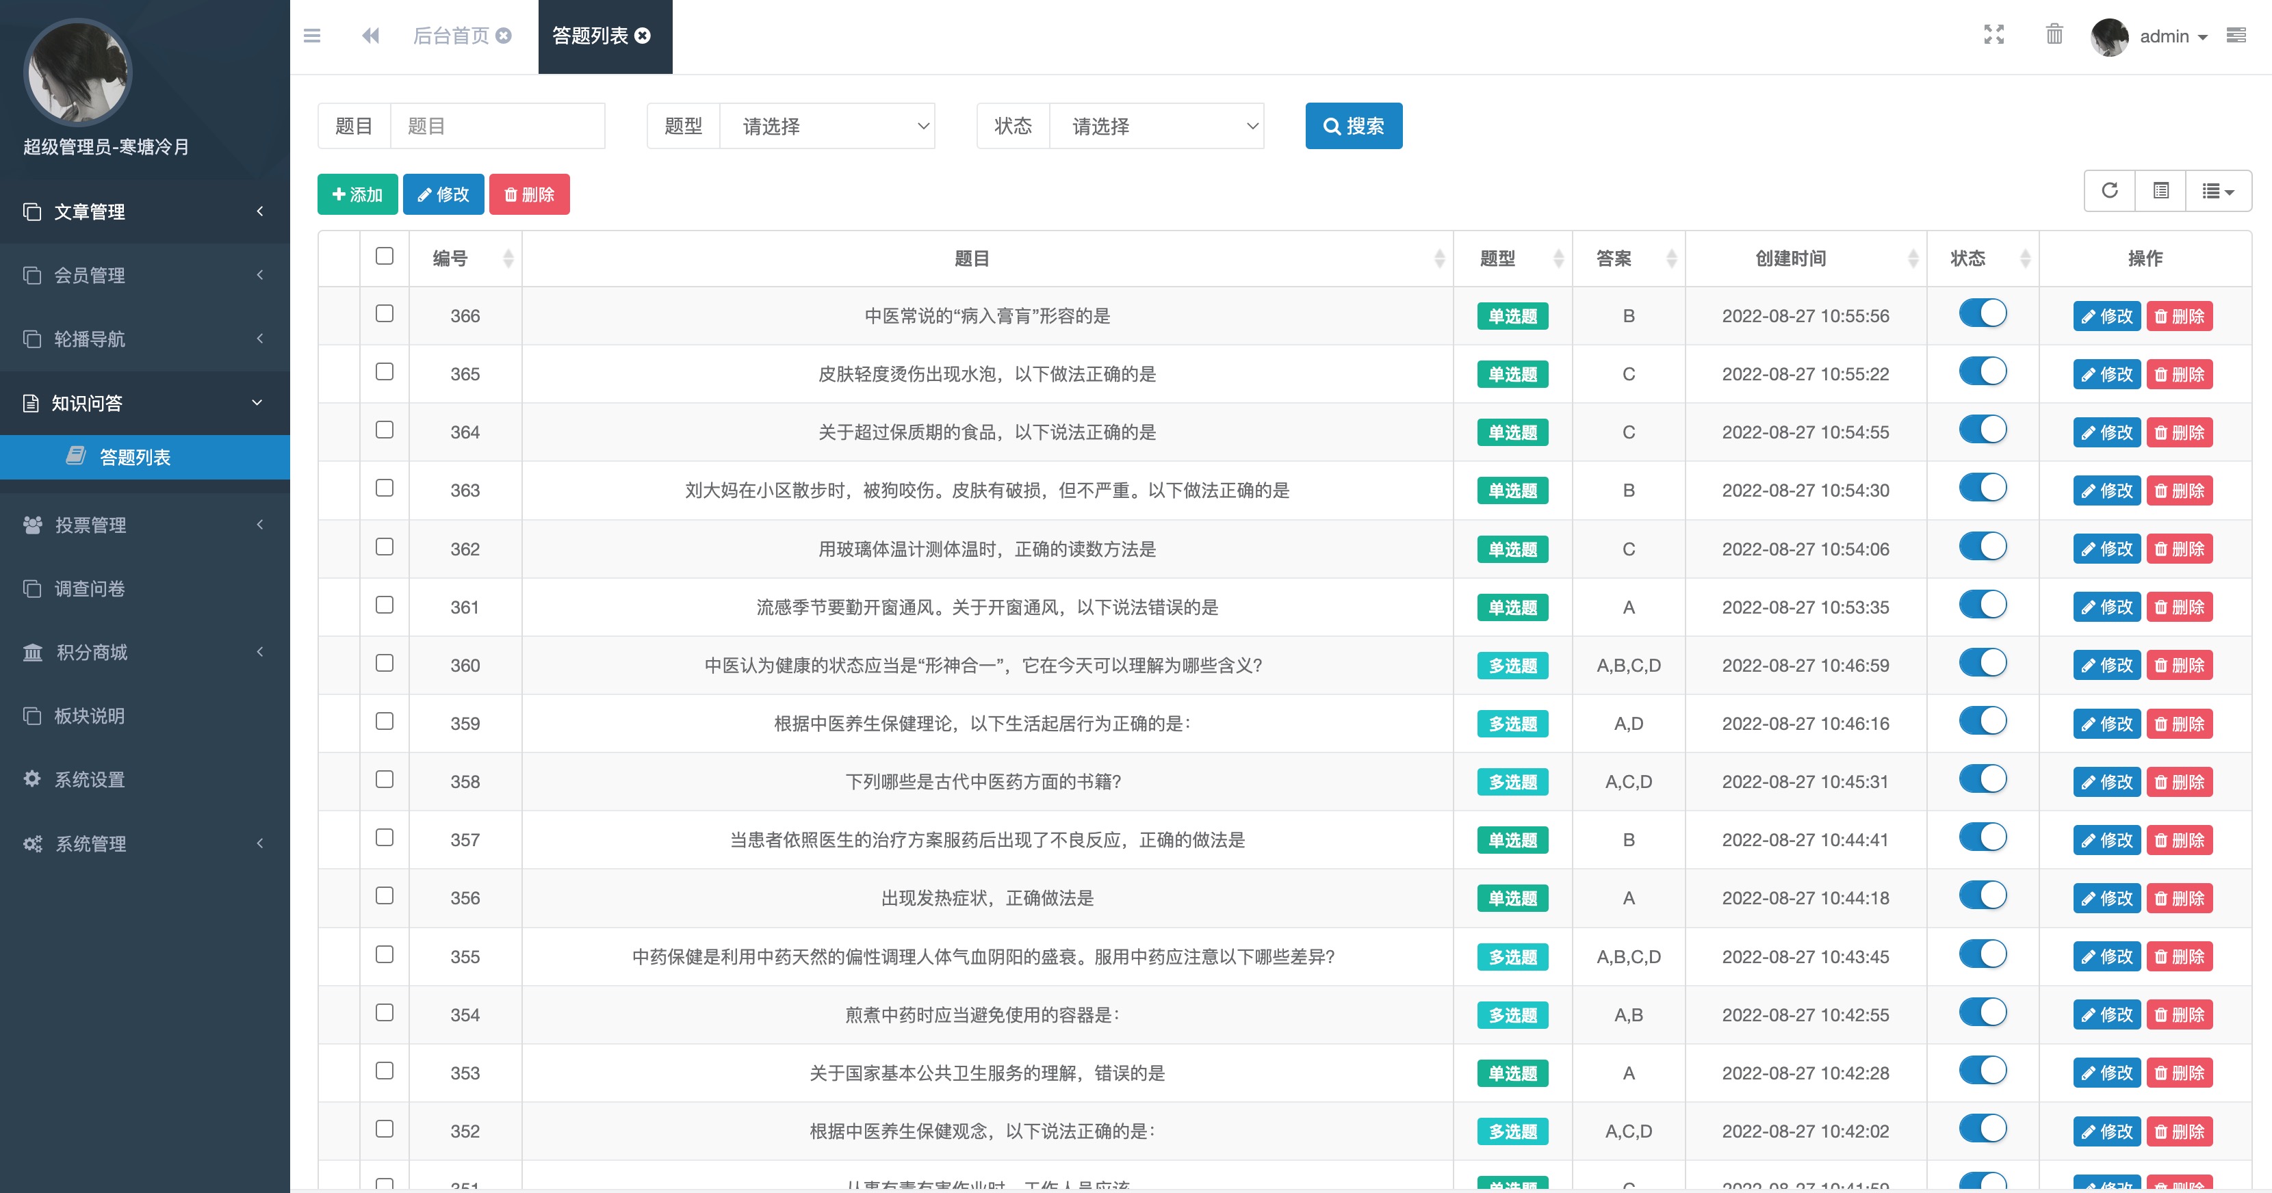Switch to the 后台首页 tab

(x=451, y=36)
